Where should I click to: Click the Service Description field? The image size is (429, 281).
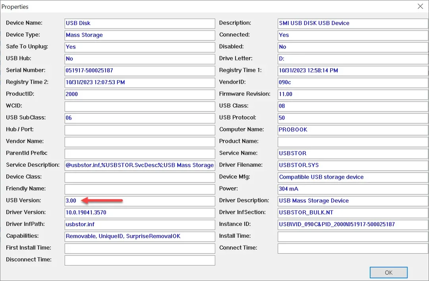coord(139,166)
